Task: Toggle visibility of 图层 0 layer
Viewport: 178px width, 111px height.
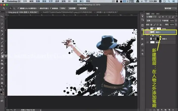Action: point(147,39)
